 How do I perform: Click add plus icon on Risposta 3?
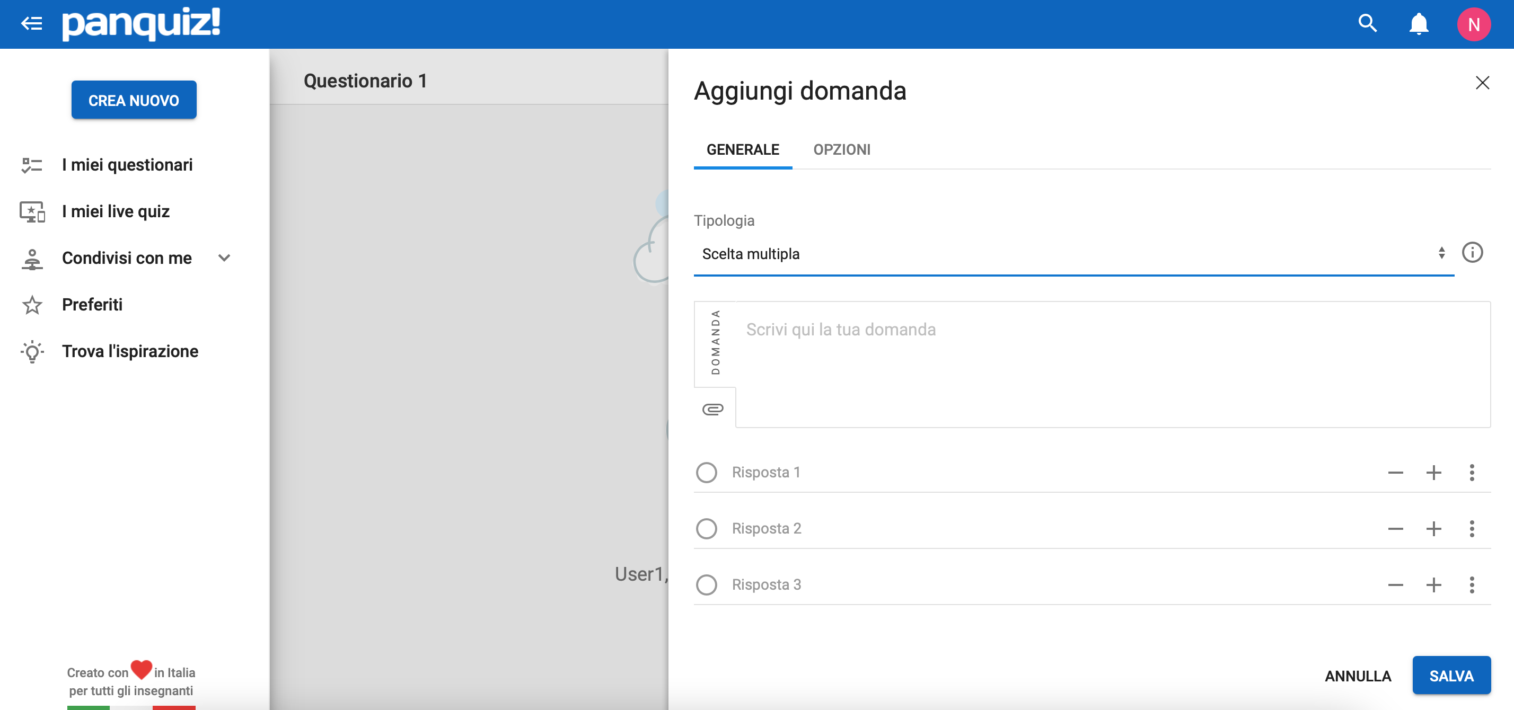[1433, 584]
